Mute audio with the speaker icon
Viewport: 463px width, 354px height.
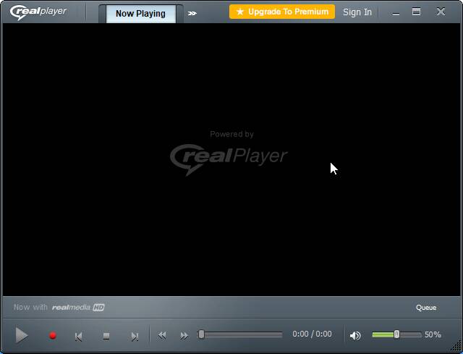[x=355, y=336]
